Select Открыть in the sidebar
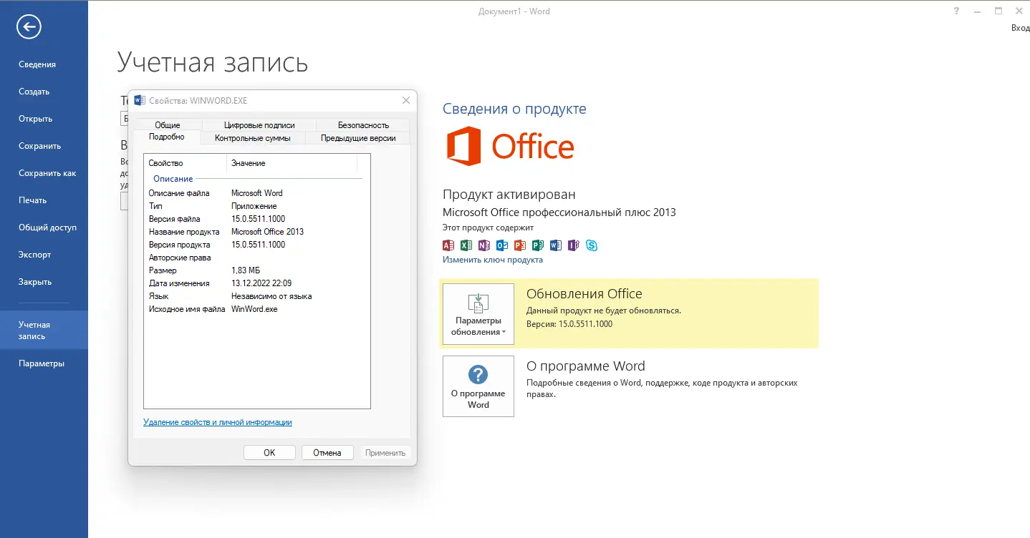Image resolution: width=1030 pixels, height=538 pixels. (44, 119)
